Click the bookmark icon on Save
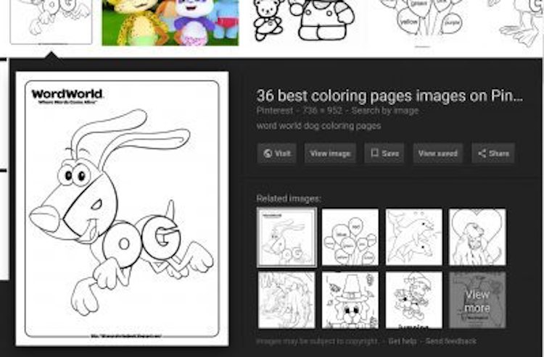 pyautogui.click(x=374, y=153)
